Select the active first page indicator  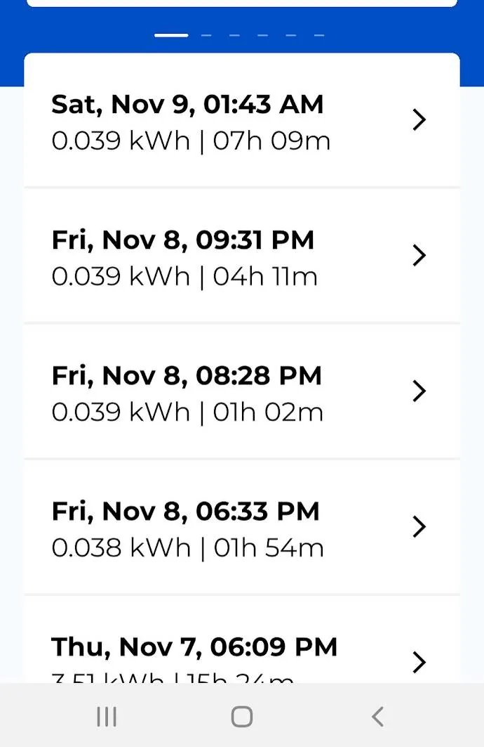171,35
